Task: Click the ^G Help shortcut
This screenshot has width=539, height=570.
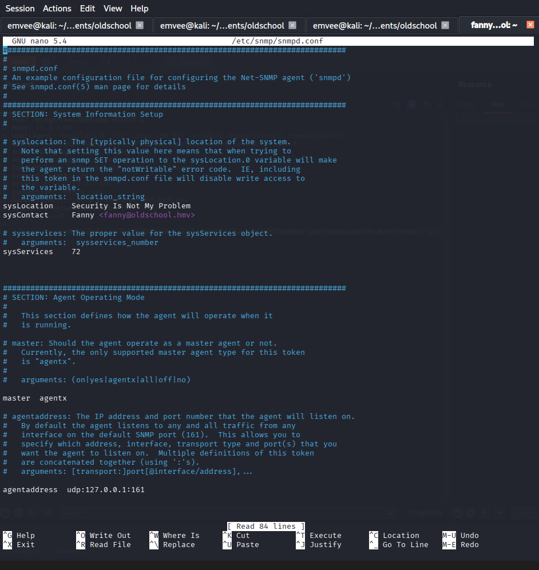Action: (x=19, y=536)
